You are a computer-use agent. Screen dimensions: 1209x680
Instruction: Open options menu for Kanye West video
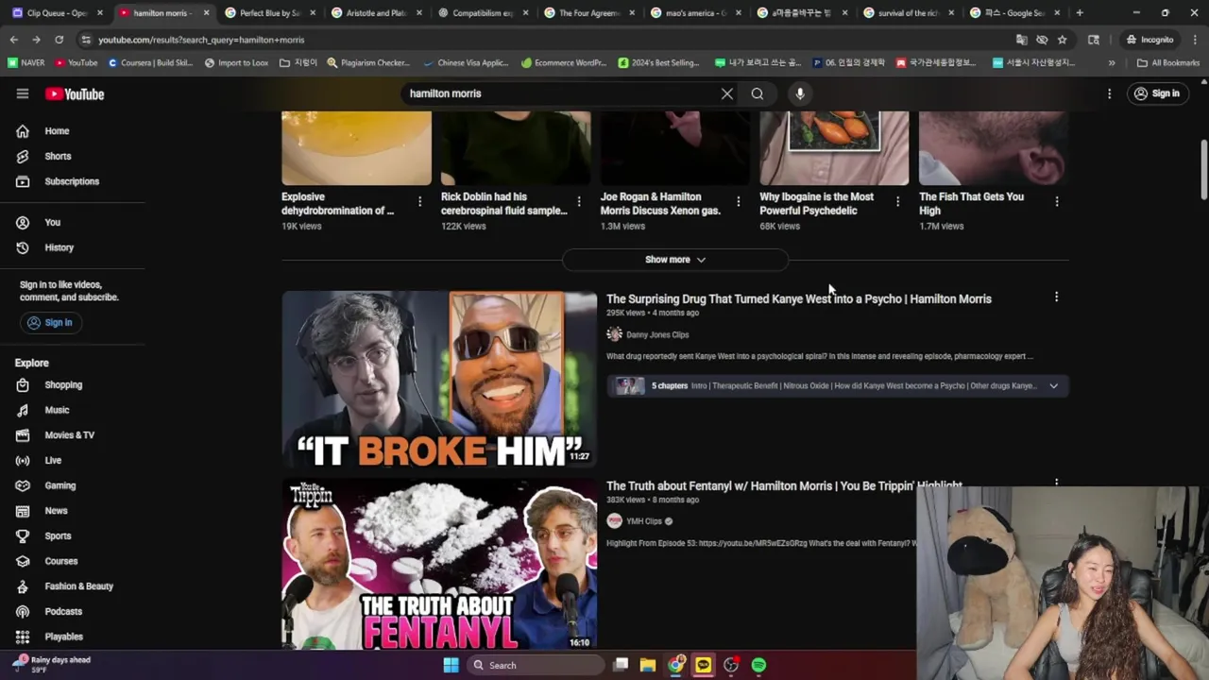[x=1056, y=297]
